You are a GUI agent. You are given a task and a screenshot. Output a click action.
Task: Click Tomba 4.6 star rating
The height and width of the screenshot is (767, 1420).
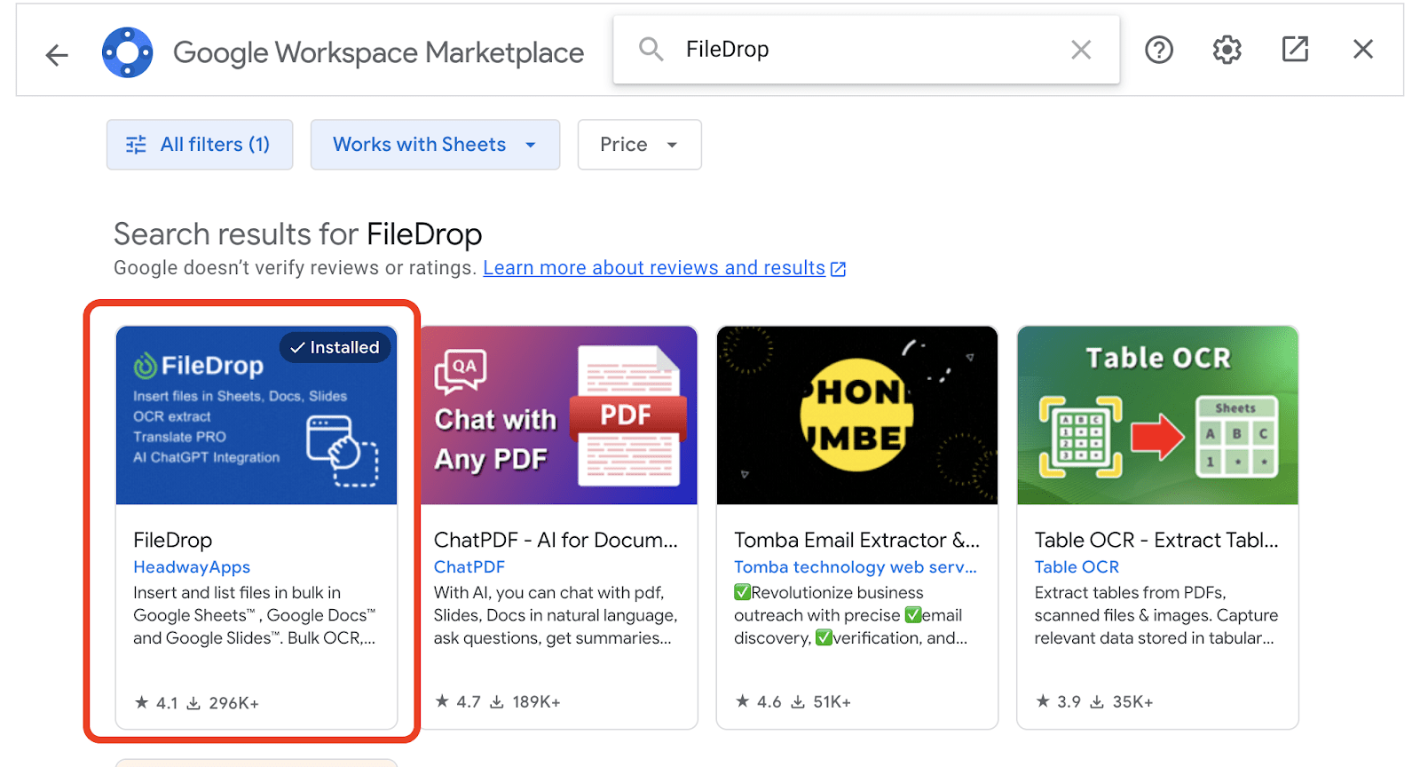(x=758, y=702)
